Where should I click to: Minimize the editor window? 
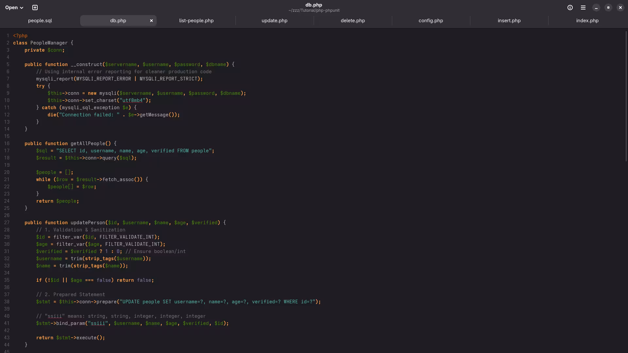[x=596, y=8]
